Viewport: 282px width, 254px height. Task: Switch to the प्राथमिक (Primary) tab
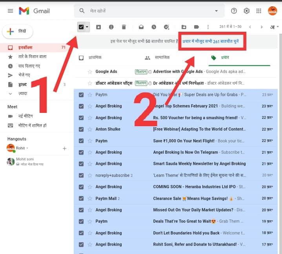(95, 58)
